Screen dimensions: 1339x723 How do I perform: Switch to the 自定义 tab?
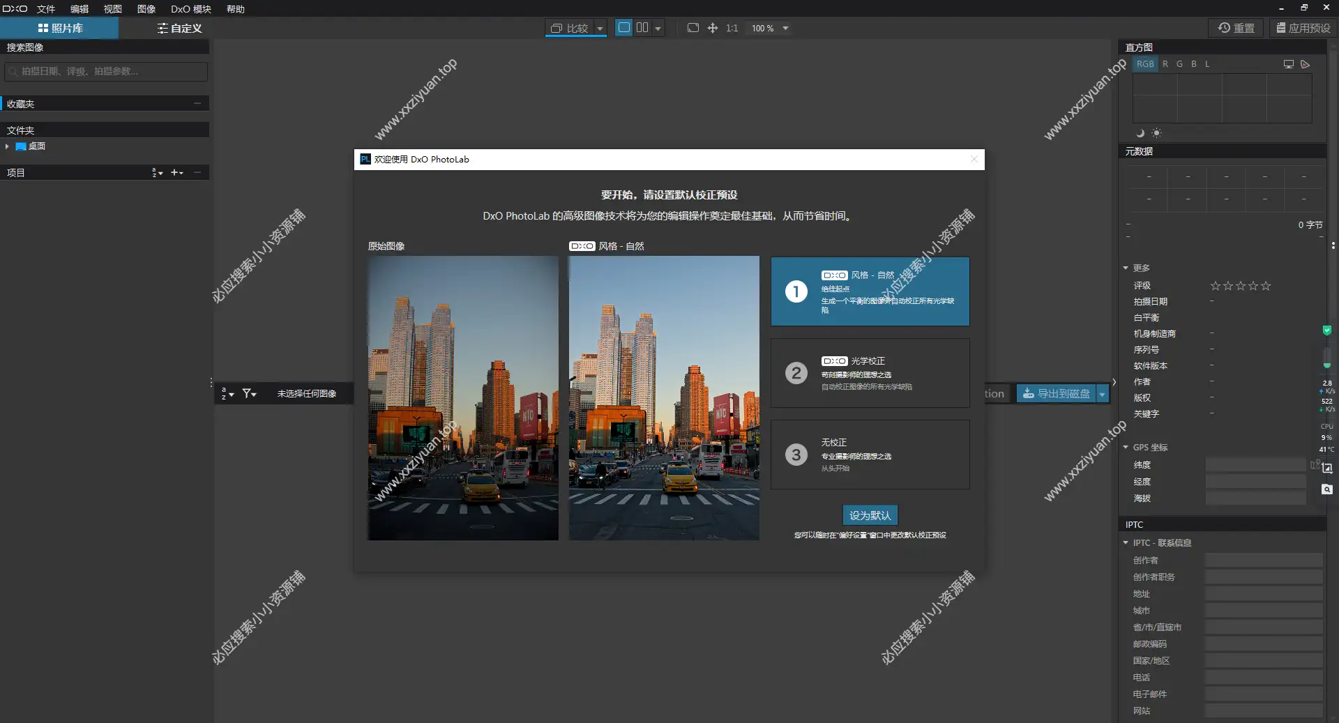tap(179, 29)
